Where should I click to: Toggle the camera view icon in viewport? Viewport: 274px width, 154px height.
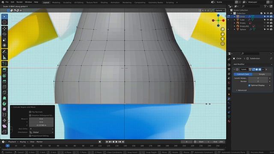click(223, 39)
